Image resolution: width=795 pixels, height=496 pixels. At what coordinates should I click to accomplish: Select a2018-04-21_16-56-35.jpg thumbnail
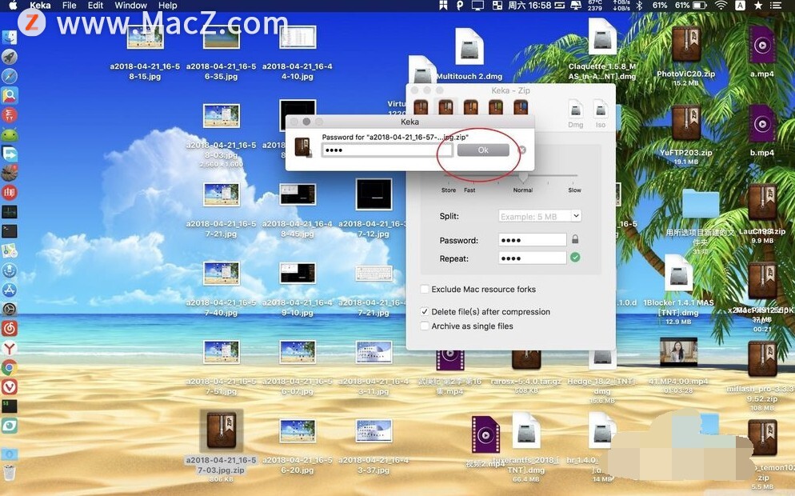click(221, 37)
